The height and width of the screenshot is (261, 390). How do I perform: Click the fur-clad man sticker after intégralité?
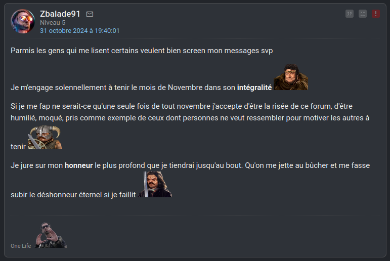tap(291, 77)
